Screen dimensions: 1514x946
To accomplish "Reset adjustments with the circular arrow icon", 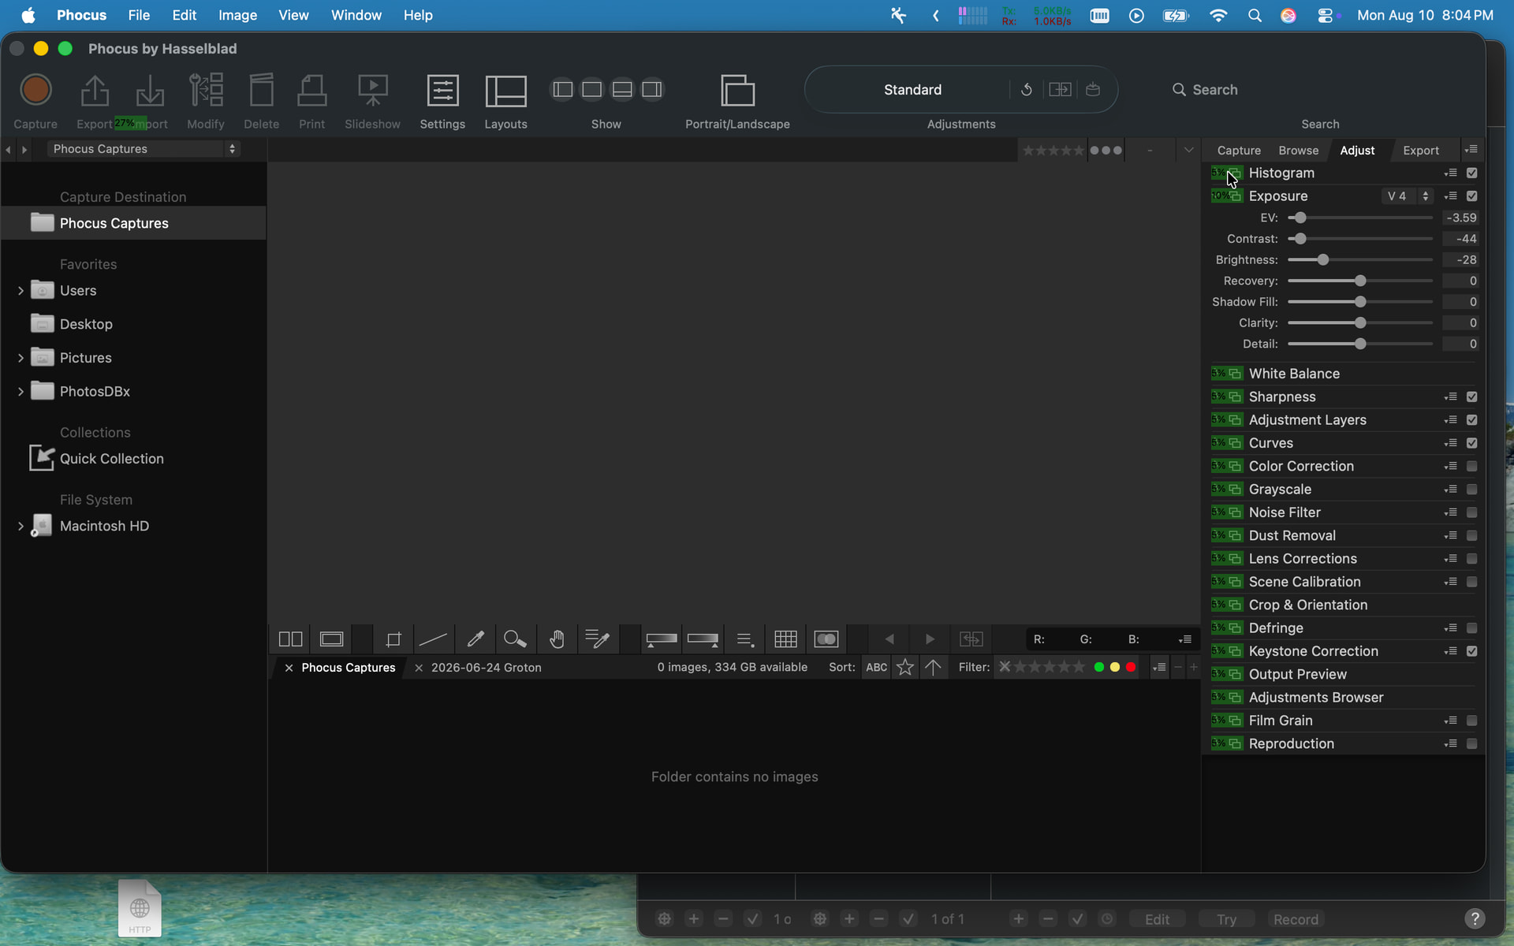I will coord(1026,90).
